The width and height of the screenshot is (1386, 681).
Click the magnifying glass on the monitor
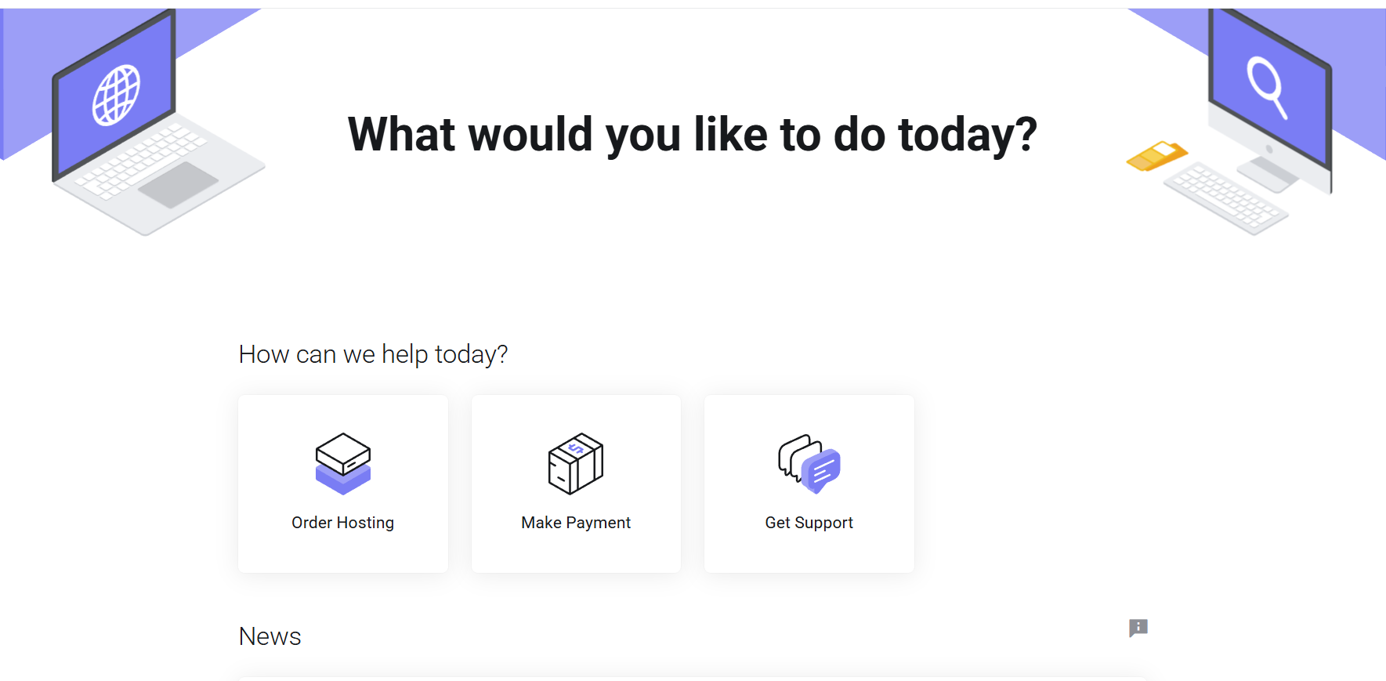coord(1266,85)
